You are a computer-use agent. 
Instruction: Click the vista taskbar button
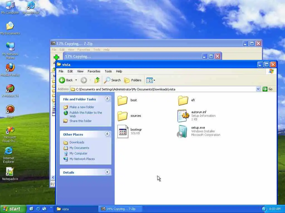[76, 209]
